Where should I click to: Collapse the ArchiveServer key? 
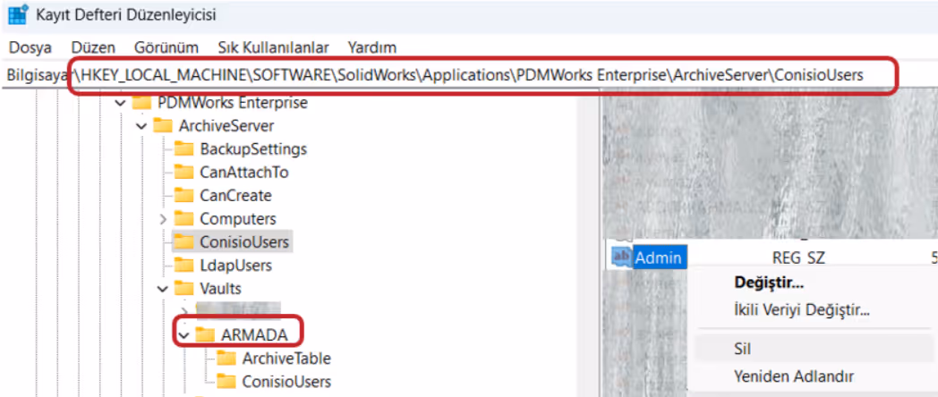[141, 126]
